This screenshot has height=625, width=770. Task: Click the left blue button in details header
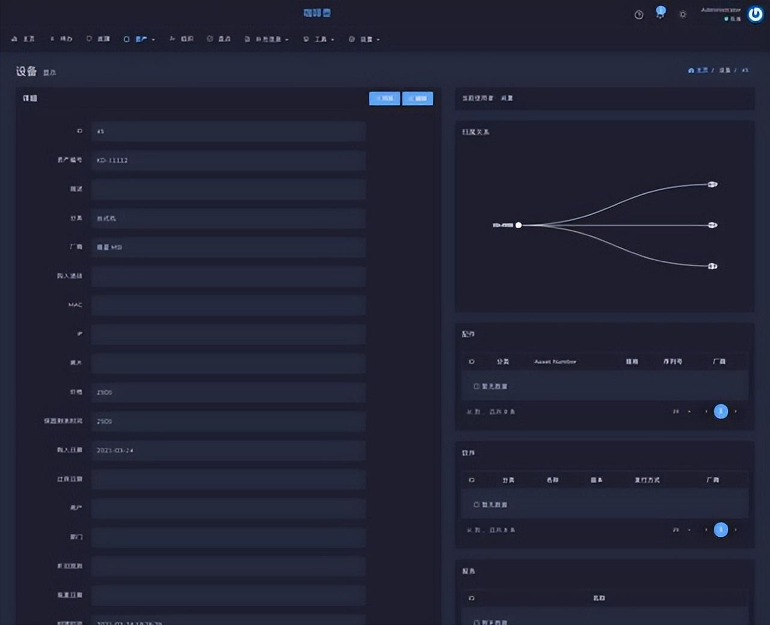tap(384, 98)
